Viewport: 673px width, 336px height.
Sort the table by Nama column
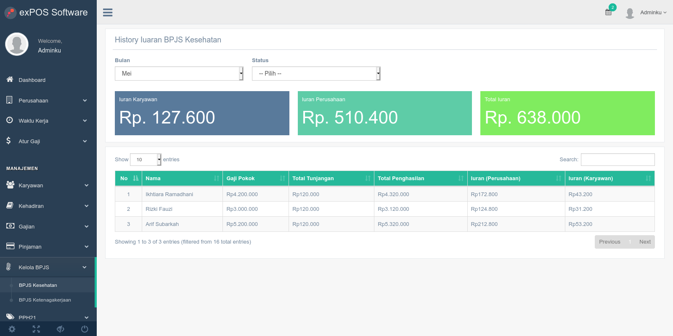coord(183,178)
